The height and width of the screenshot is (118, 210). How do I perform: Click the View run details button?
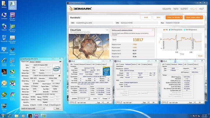[174, 17]
